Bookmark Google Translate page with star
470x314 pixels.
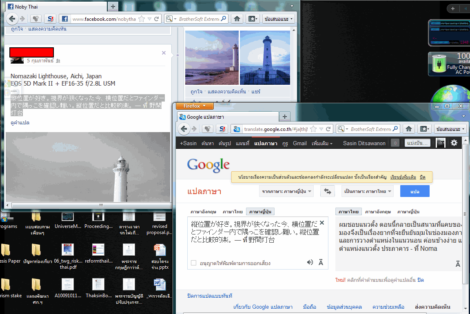click(x=313, y=129)
